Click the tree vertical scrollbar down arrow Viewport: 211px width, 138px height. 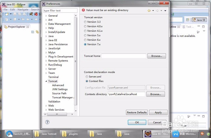tap(76, 111)
